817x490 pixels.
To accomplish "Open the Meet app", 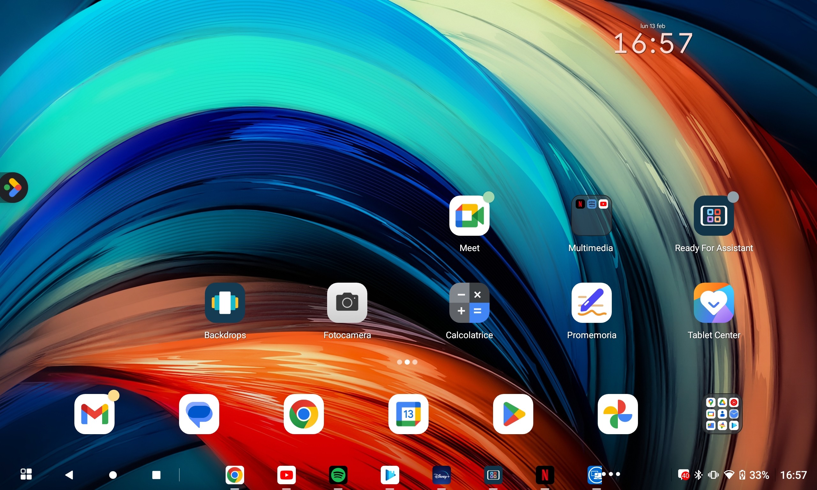I will [469, 216].
